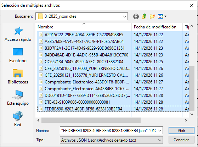Click the vertical scrollbar thumb
Image resolution: width=198 pixels, height=147 pixels.
(192, 89)
